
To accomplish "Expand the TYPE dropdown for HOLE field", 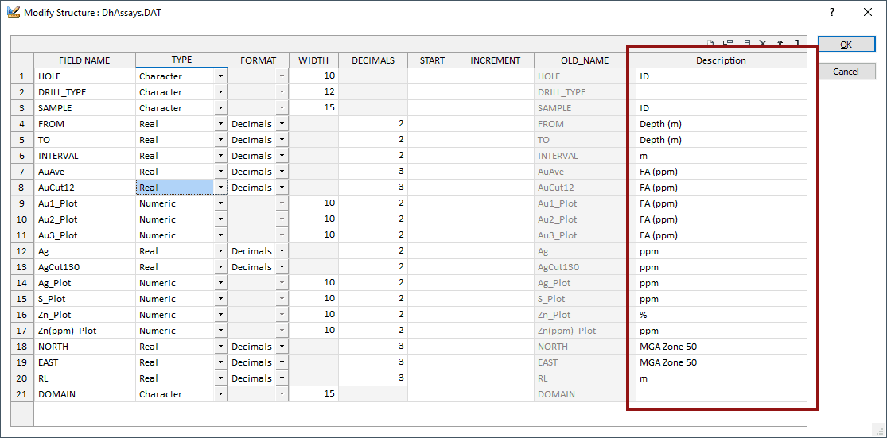I will [220, 76].
